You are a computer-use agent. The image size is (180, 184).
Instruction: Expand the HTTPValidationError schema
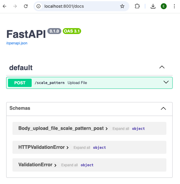click(x=43, y=147)
